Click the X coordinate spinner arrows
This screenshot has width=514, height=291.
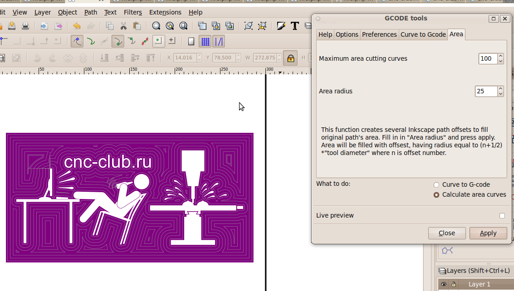199,58
